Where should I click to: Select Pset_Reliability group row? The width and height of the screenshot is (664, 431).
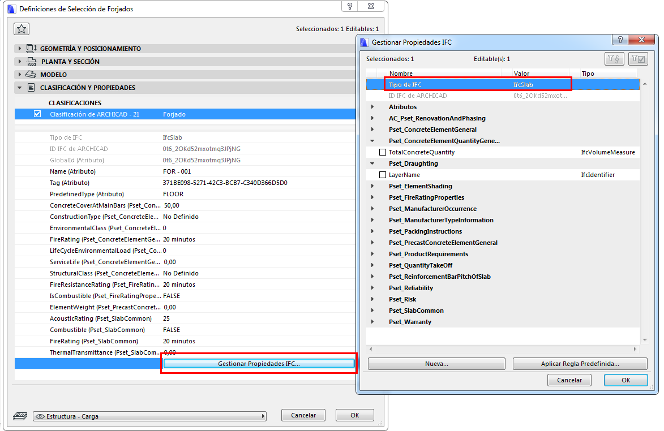tap(503, 287)
